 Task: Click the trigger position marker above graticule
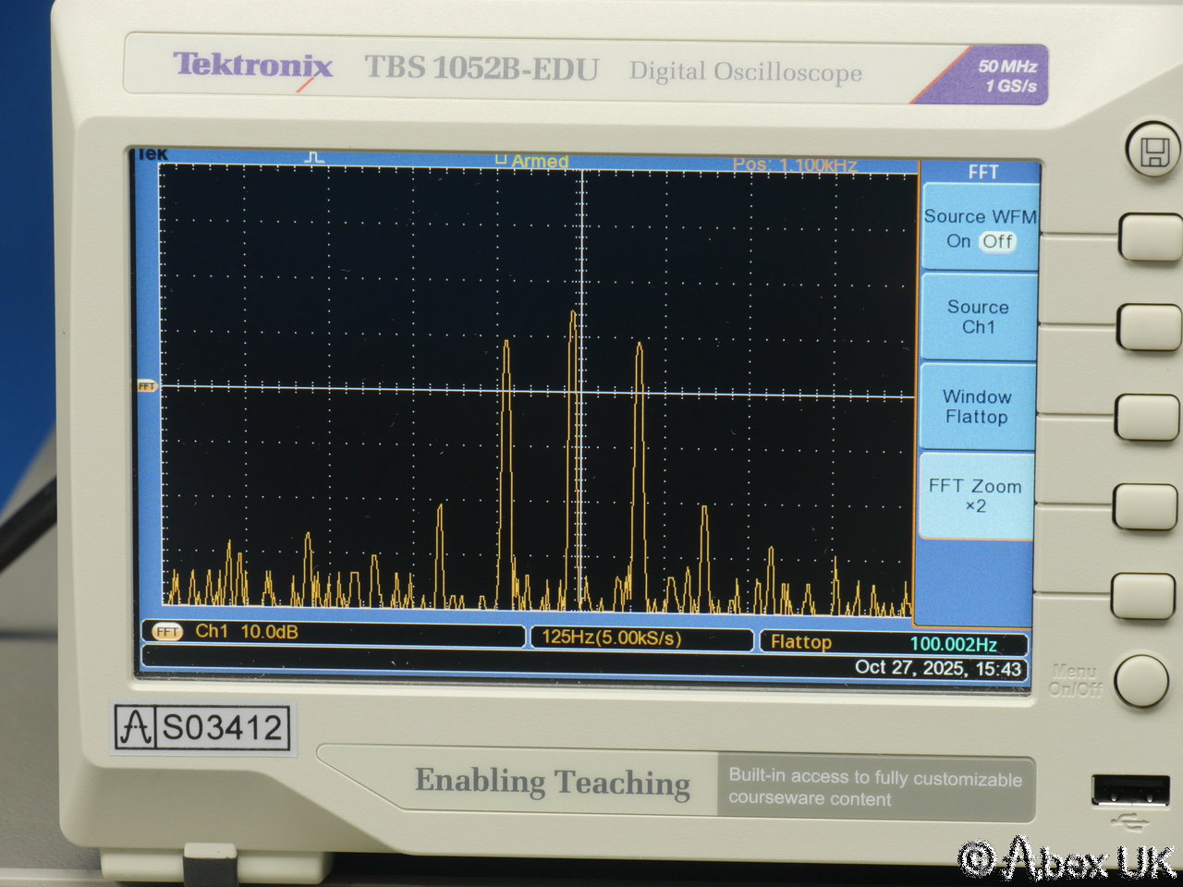point(314,159)
